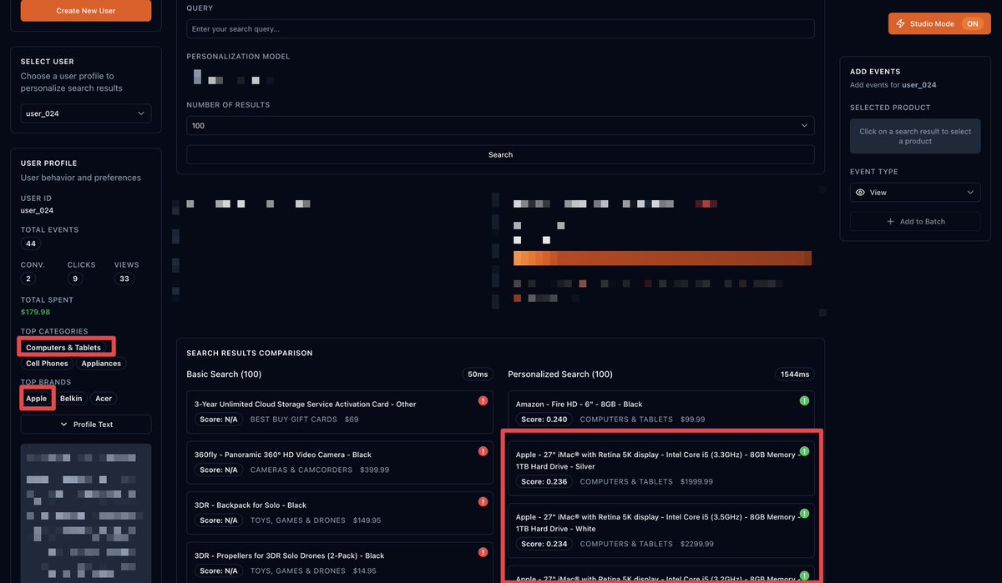Click red alert icon on 360fly camera result
The height and width of the screenshot is (583, 1002).
point(483,452)
